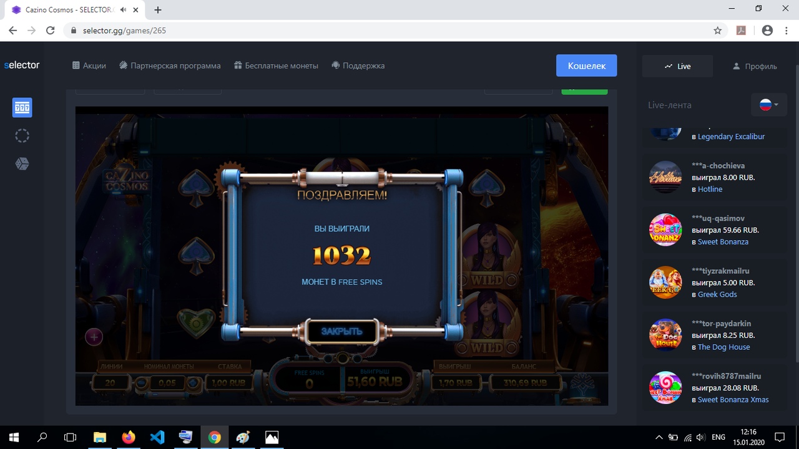Open Visual Studio Code from taskbar
Screen dimensions: 799x449
pos(157,437)
